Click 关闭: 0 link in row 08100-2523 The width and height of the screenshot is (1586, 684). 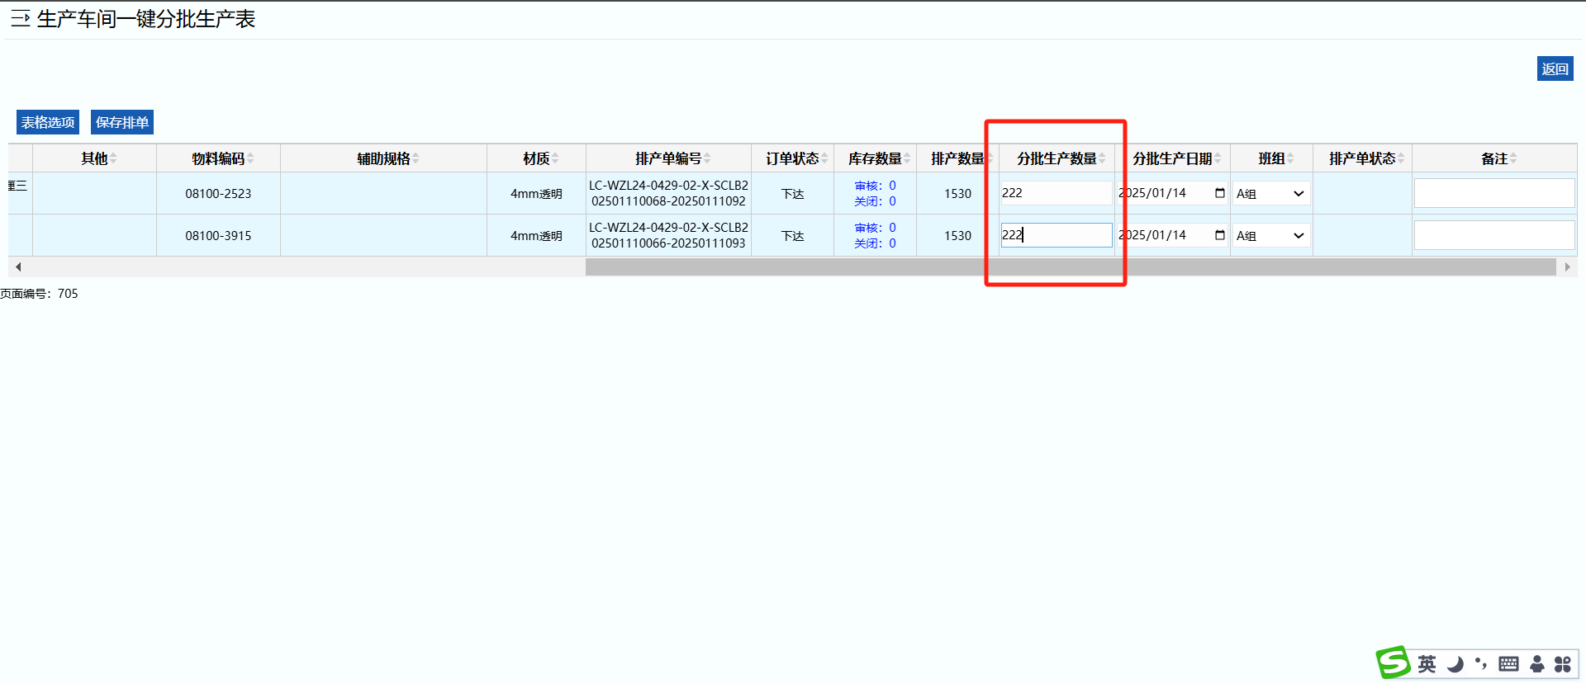coord(875,201)
